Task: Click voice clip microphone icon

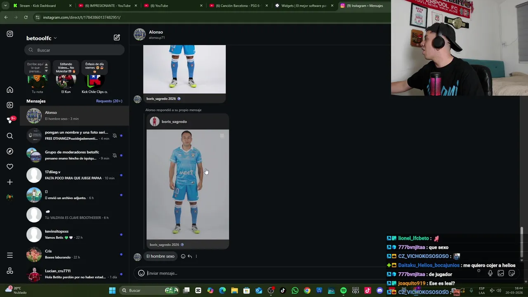Action: pos(490,273)
